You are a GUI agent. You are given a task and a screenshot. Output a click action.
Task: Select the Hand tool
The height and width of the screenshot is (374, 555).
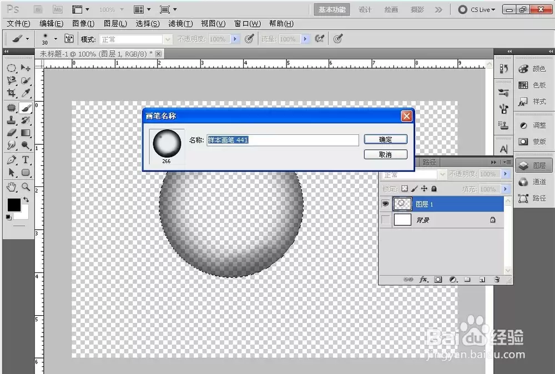[11, 187]
